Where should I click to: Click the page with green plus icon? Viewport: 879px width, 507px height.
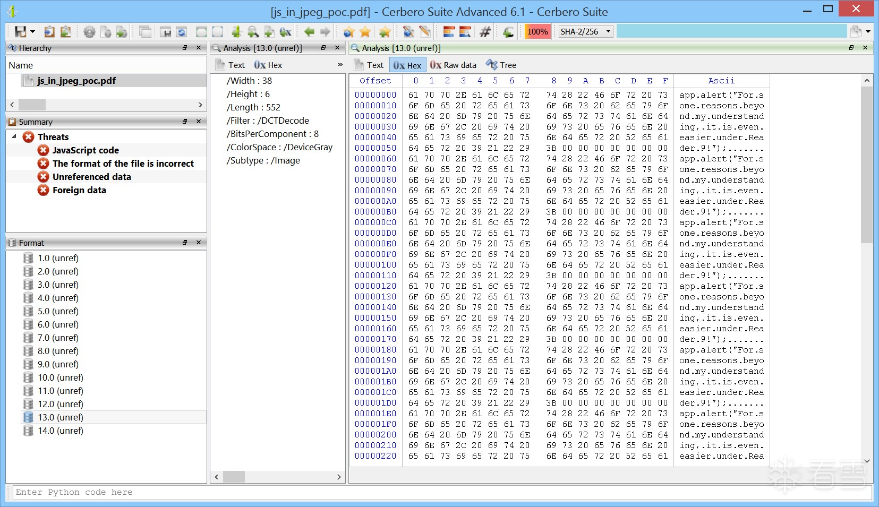(x=122, y=32)
